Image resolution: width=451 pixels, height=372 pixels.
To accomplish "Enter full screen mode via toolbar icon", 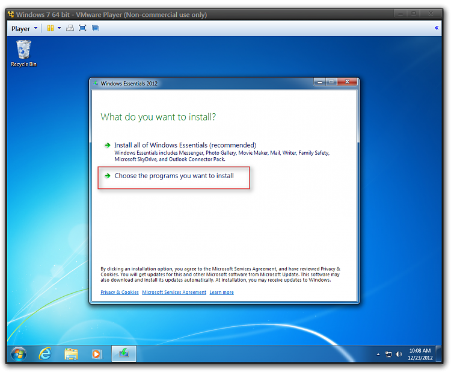I will tap(82, 28).
